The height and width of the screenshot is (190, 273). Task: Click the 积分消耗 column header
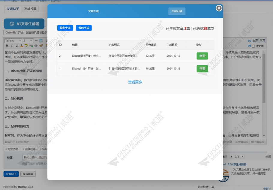pyautogui.click(x=151, y=45)
